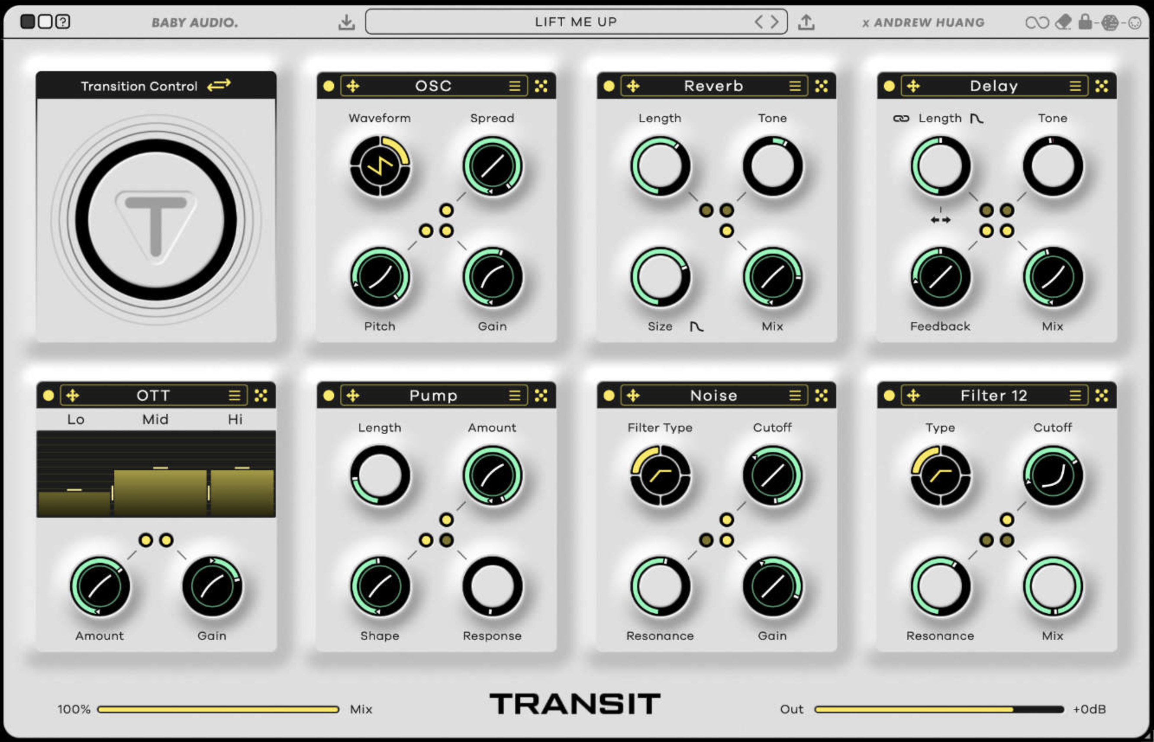
Task: Toggle Reverb Mix transition link dot
Action: 727,231
